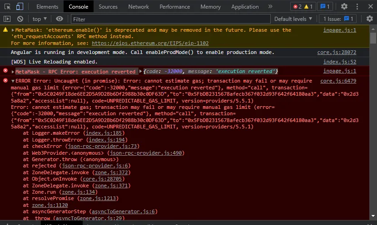Click red error icon beside MetaMask RPC Error
This screenshot has width=377, height=225.
5,71
